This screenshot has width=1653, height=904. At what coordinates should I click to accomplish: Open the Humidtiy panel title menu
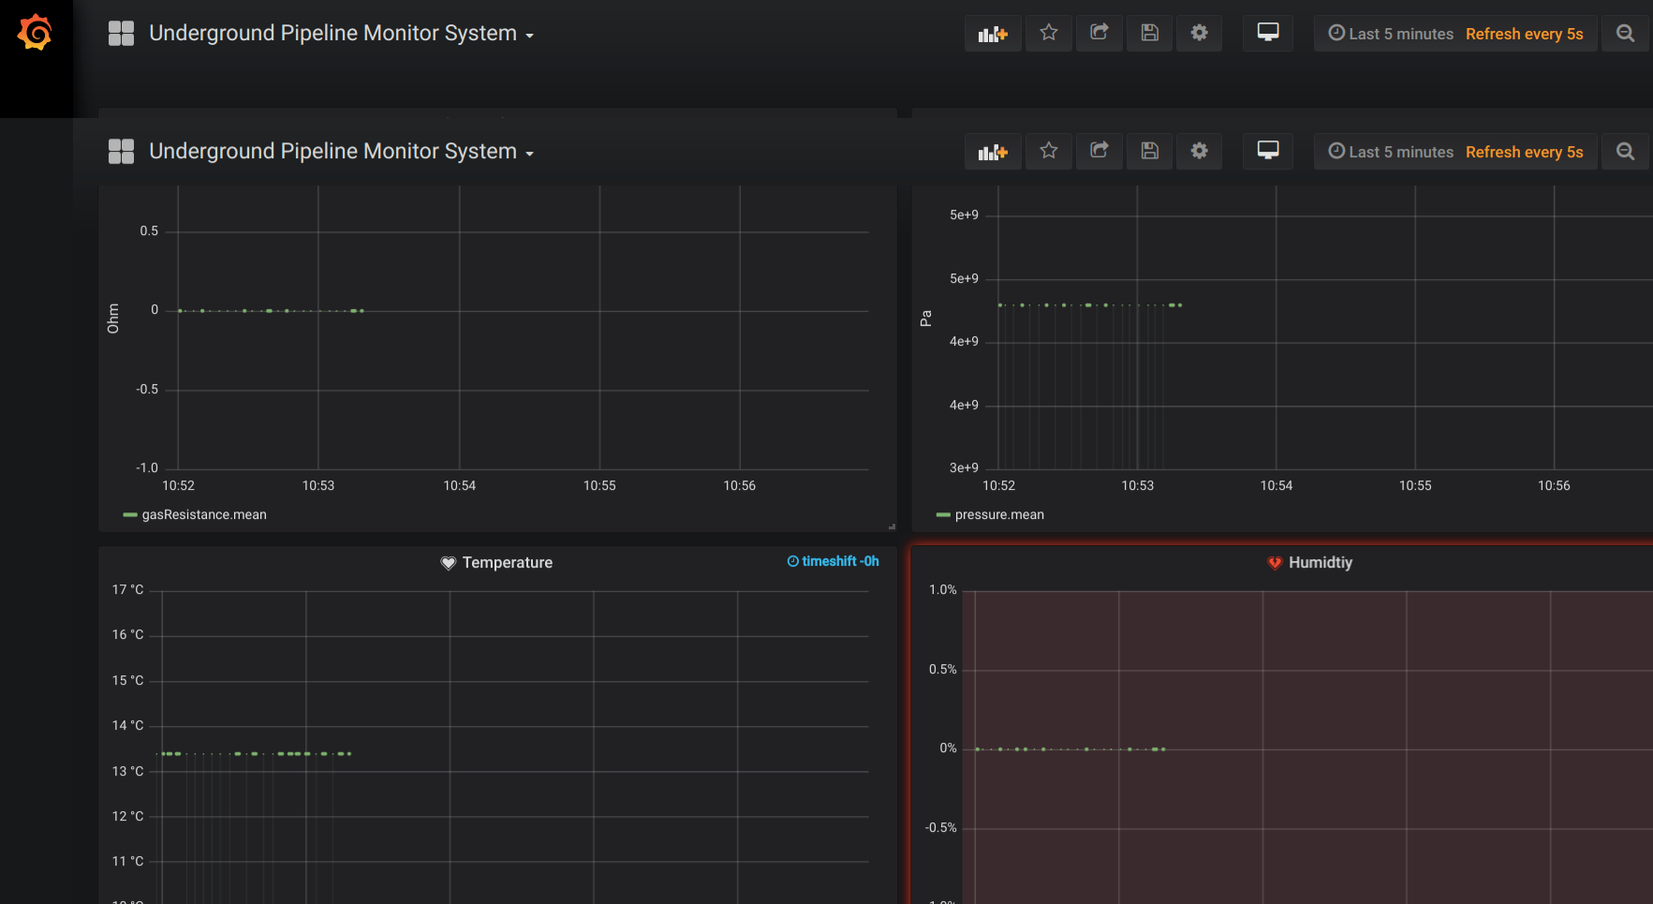pos(1320,562)
